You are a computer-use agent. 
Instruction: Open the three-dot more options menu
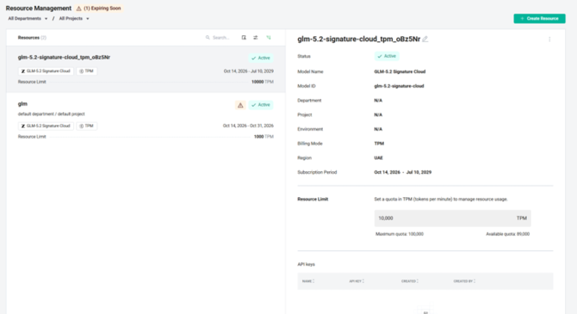(x=549, y=40)
